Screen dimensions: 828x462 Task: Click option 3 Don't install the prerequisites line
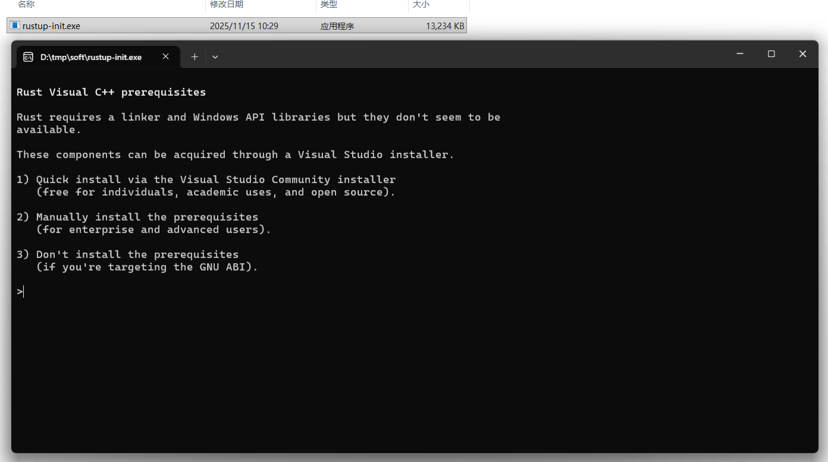tap(127, 254)
